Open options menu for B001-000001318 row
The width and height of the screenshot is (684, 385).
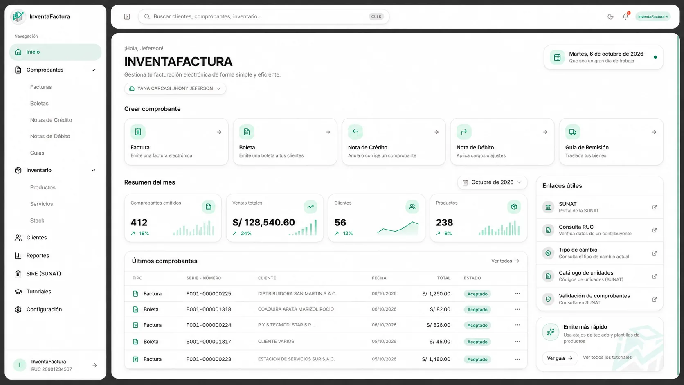[517, 309]
